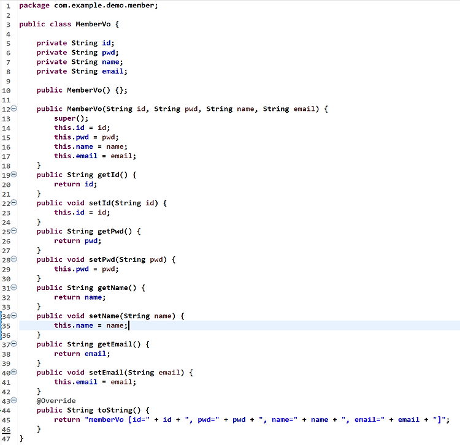The image size is (460, 445).
Task: Collapse the MemberVo constructor fold at line 12
Action: pos(13,108)
